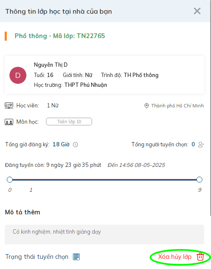Click the Môn học subject icon
Image resolution: width=211 pixels, height=270 pixels.
[x=9, y=122]
